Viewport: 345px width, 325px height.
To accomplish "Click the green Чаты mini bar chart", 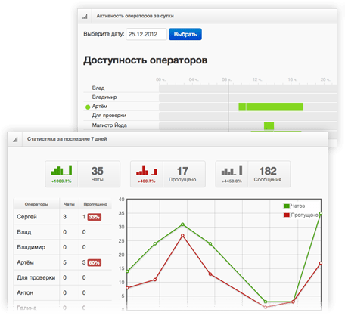I will [61, 170].
